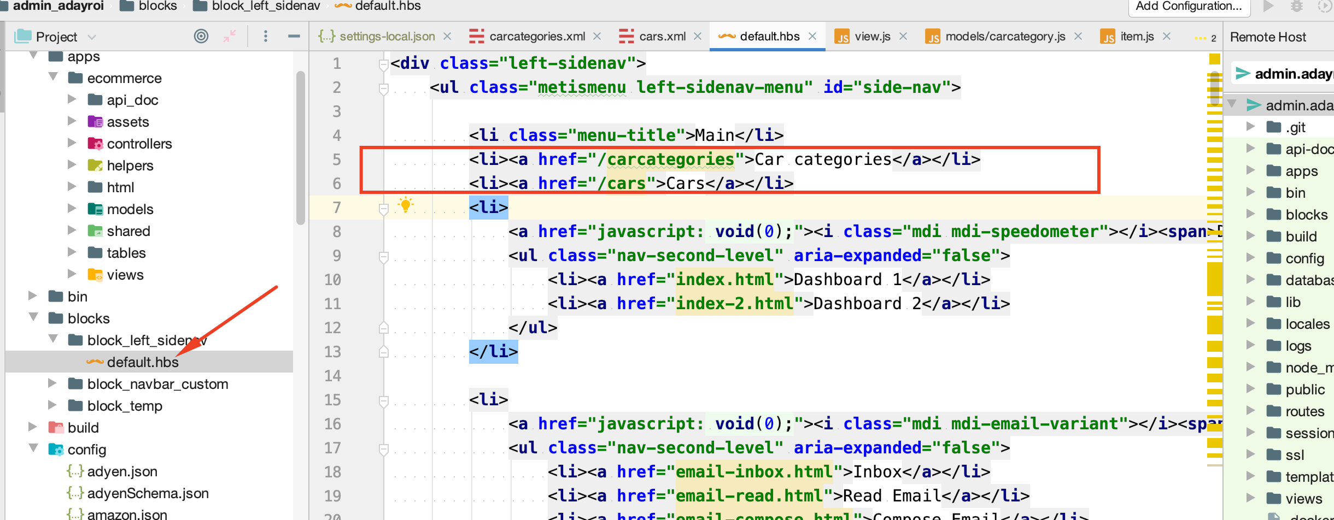Close the settings-local.json tab
The image size is (1334, 520).
[x=447, y=36]
